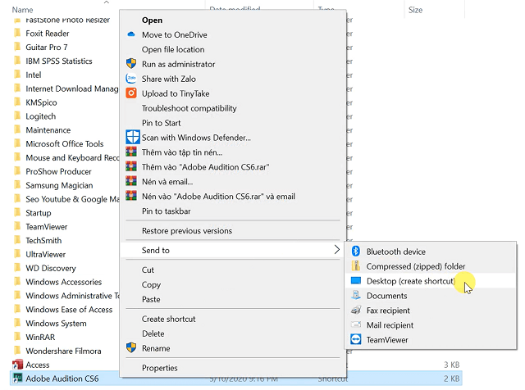Click the OneDrive cloud icon
Viewport: 525px width, 390px height.
tap(131, 34)
